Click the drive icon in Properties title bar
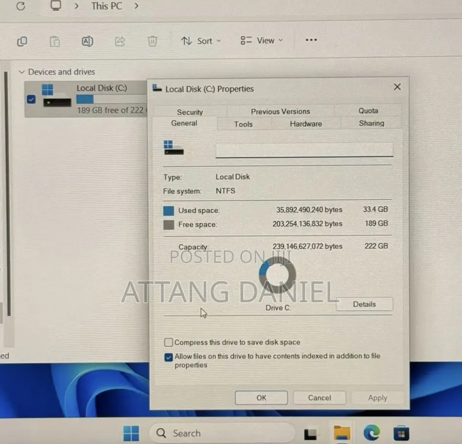The image size is (462, 444). click(x=157, y=88)
